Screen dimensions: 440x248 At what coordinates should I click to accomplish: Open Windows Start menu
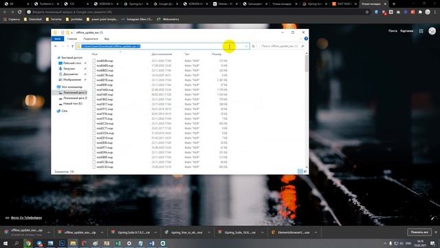(x=5, y=243)
